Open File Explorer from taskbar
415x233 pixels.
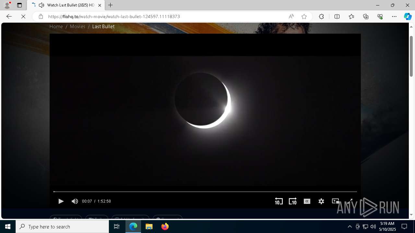click(149, 227)
